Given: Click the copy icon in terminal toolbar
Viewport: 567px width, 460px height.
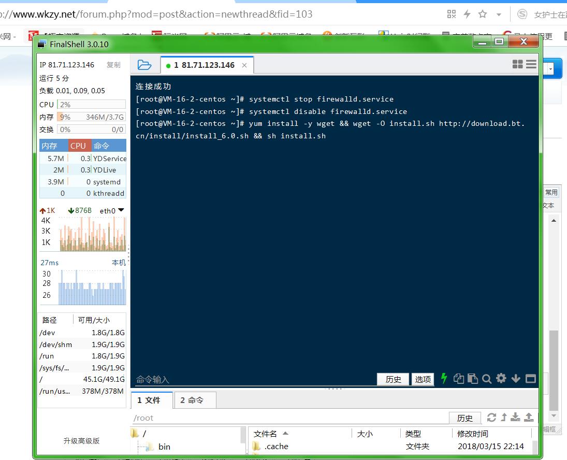Looking at the screenshot, I should click(x=458, y=379).
